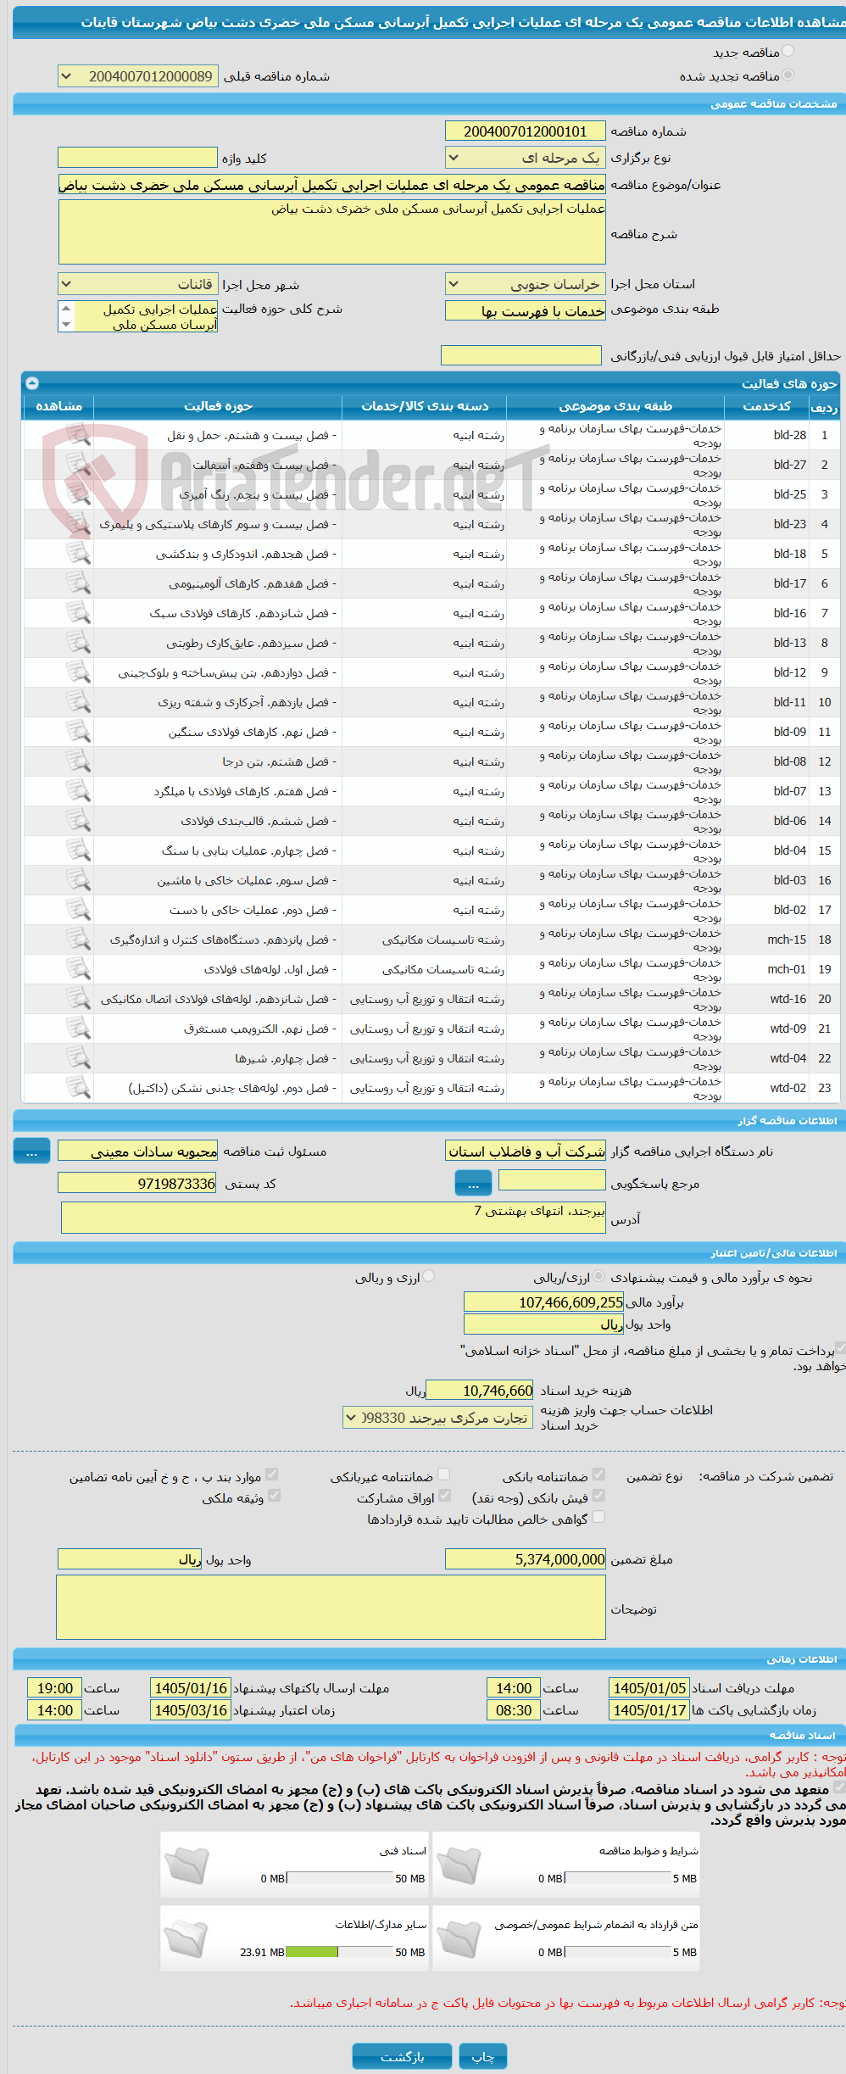Click شماره مناقصه field
Viewport: 846px width, 2074px height.
pos(526,131)
